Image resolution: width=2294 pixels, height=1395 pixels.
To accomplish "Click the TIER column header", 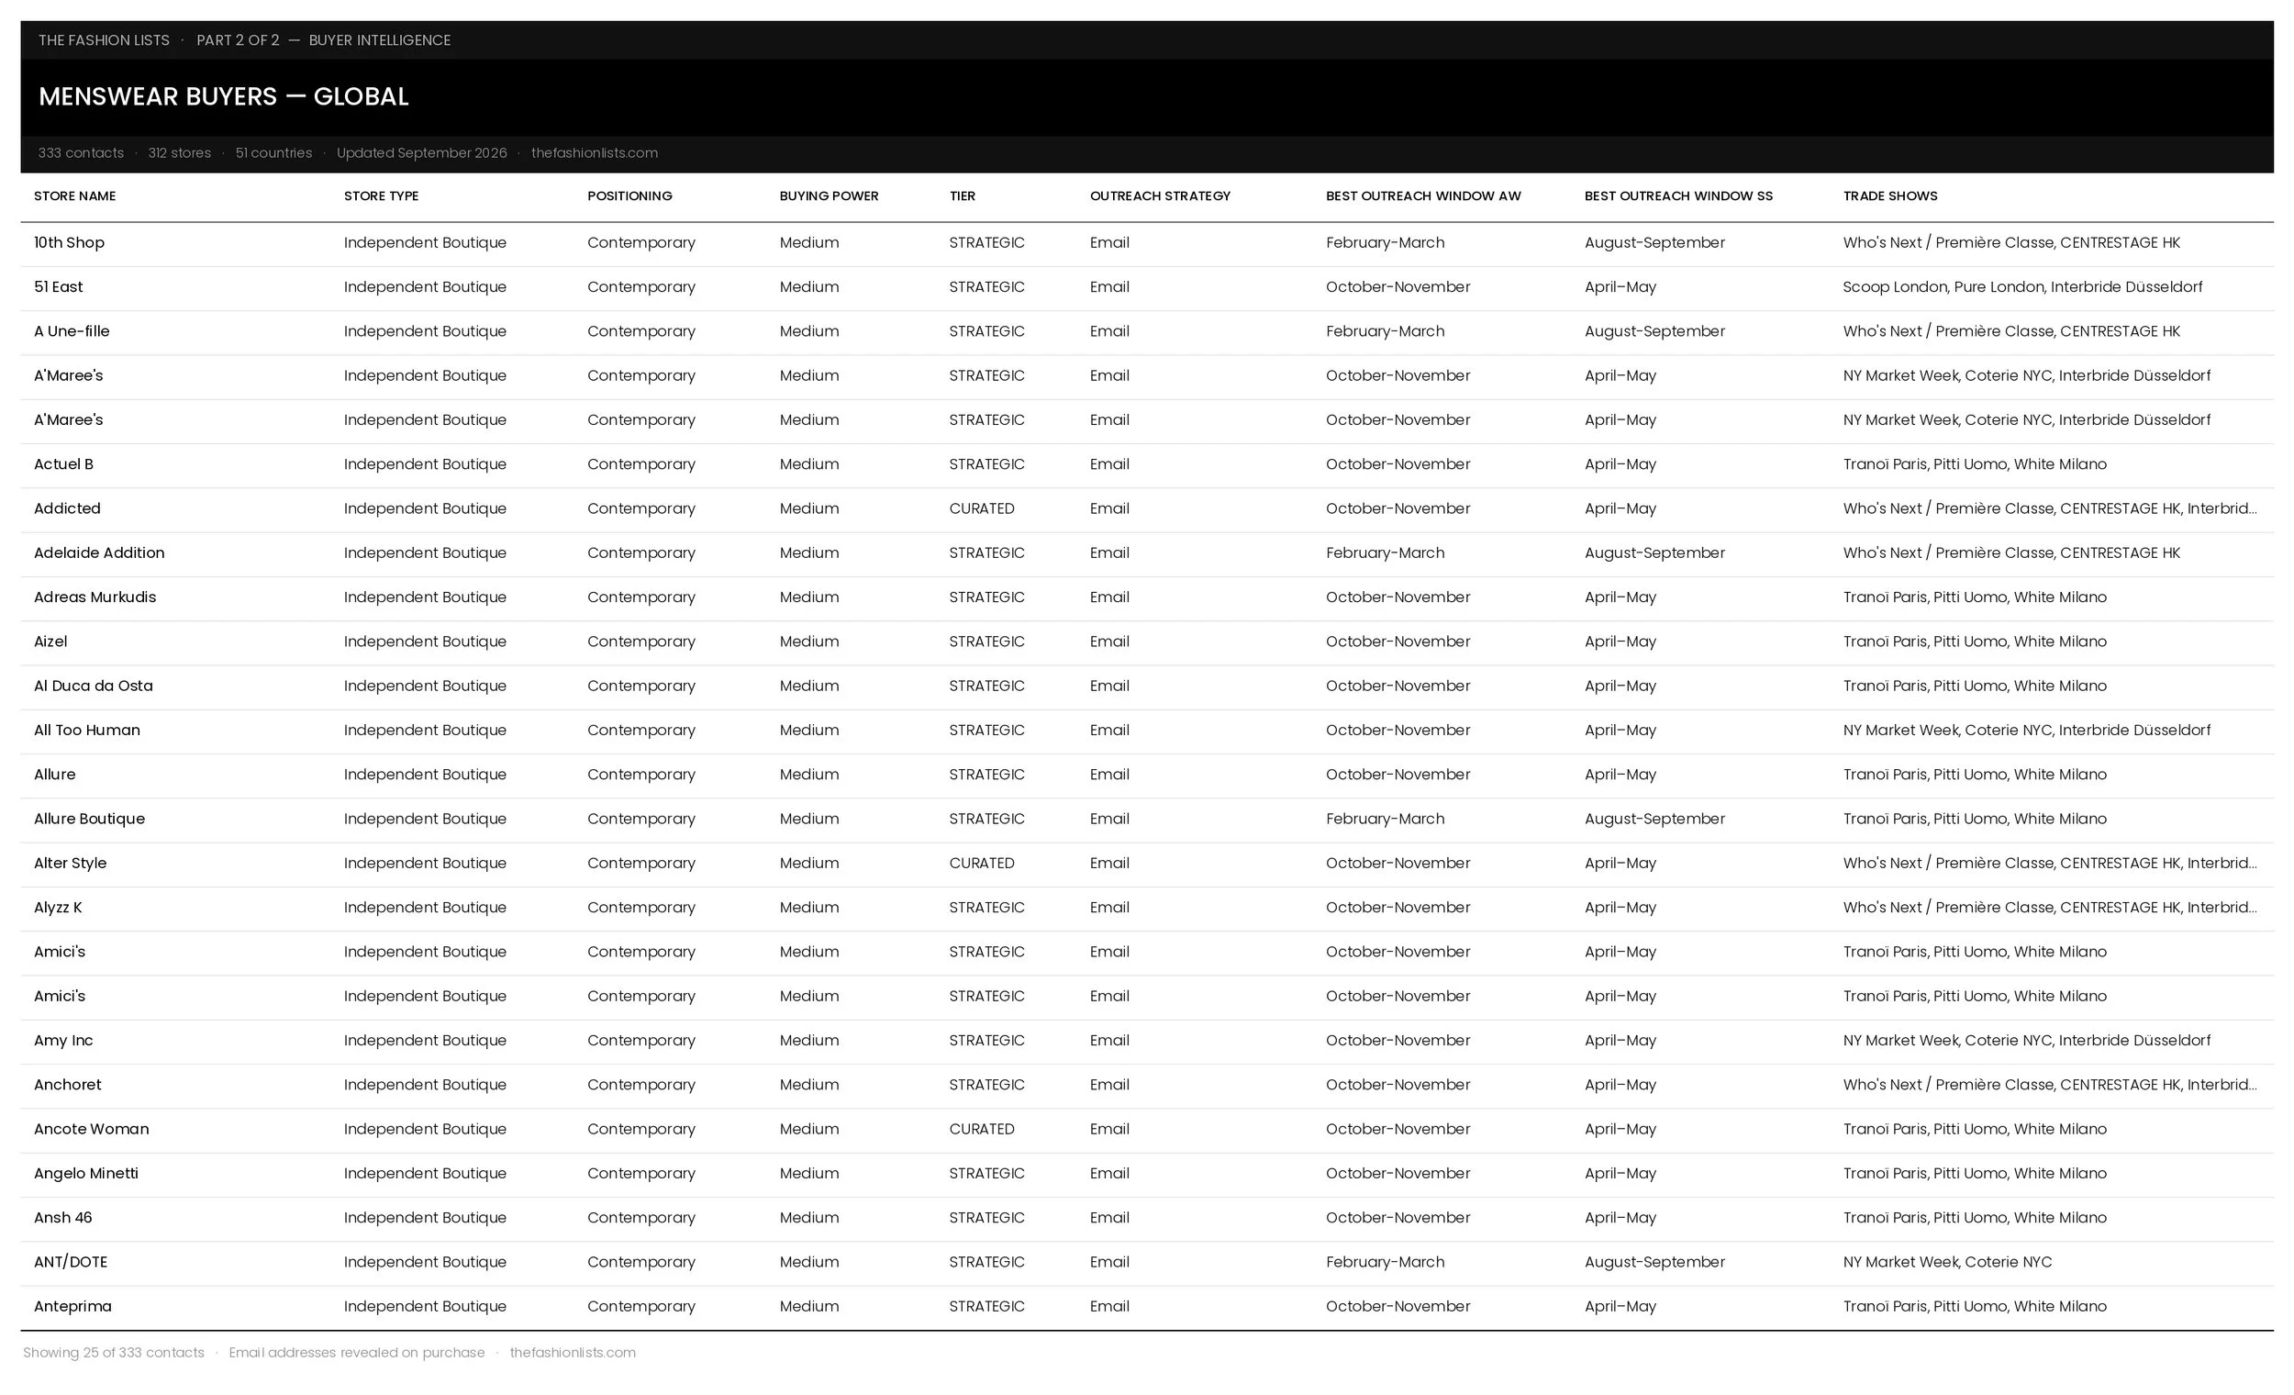I will pyautogui.click(x=962, y=195).
